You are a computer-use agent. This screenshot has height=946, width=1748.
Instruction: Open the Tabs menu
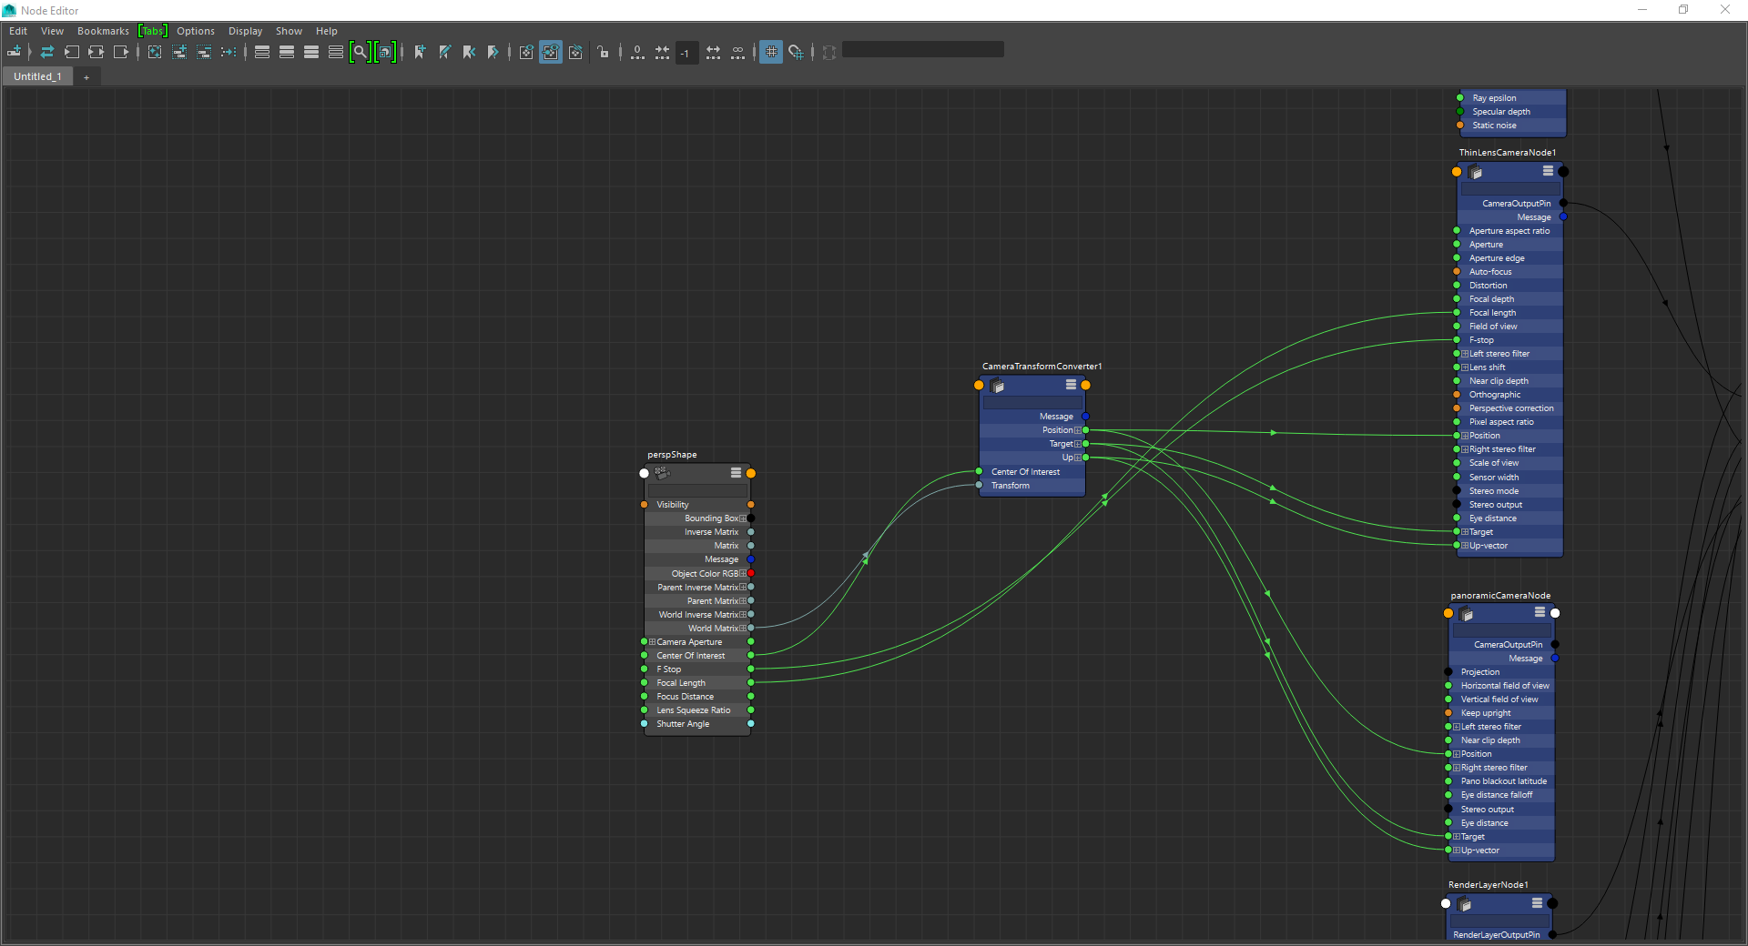coord(153,31)
